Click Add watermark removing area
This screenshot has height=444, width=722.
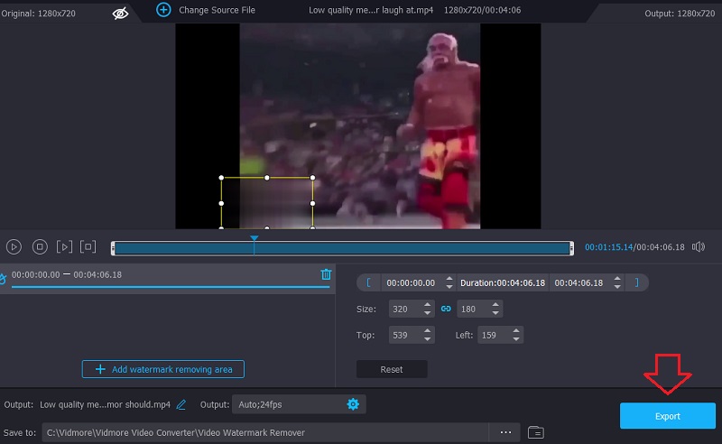[163, 369]
